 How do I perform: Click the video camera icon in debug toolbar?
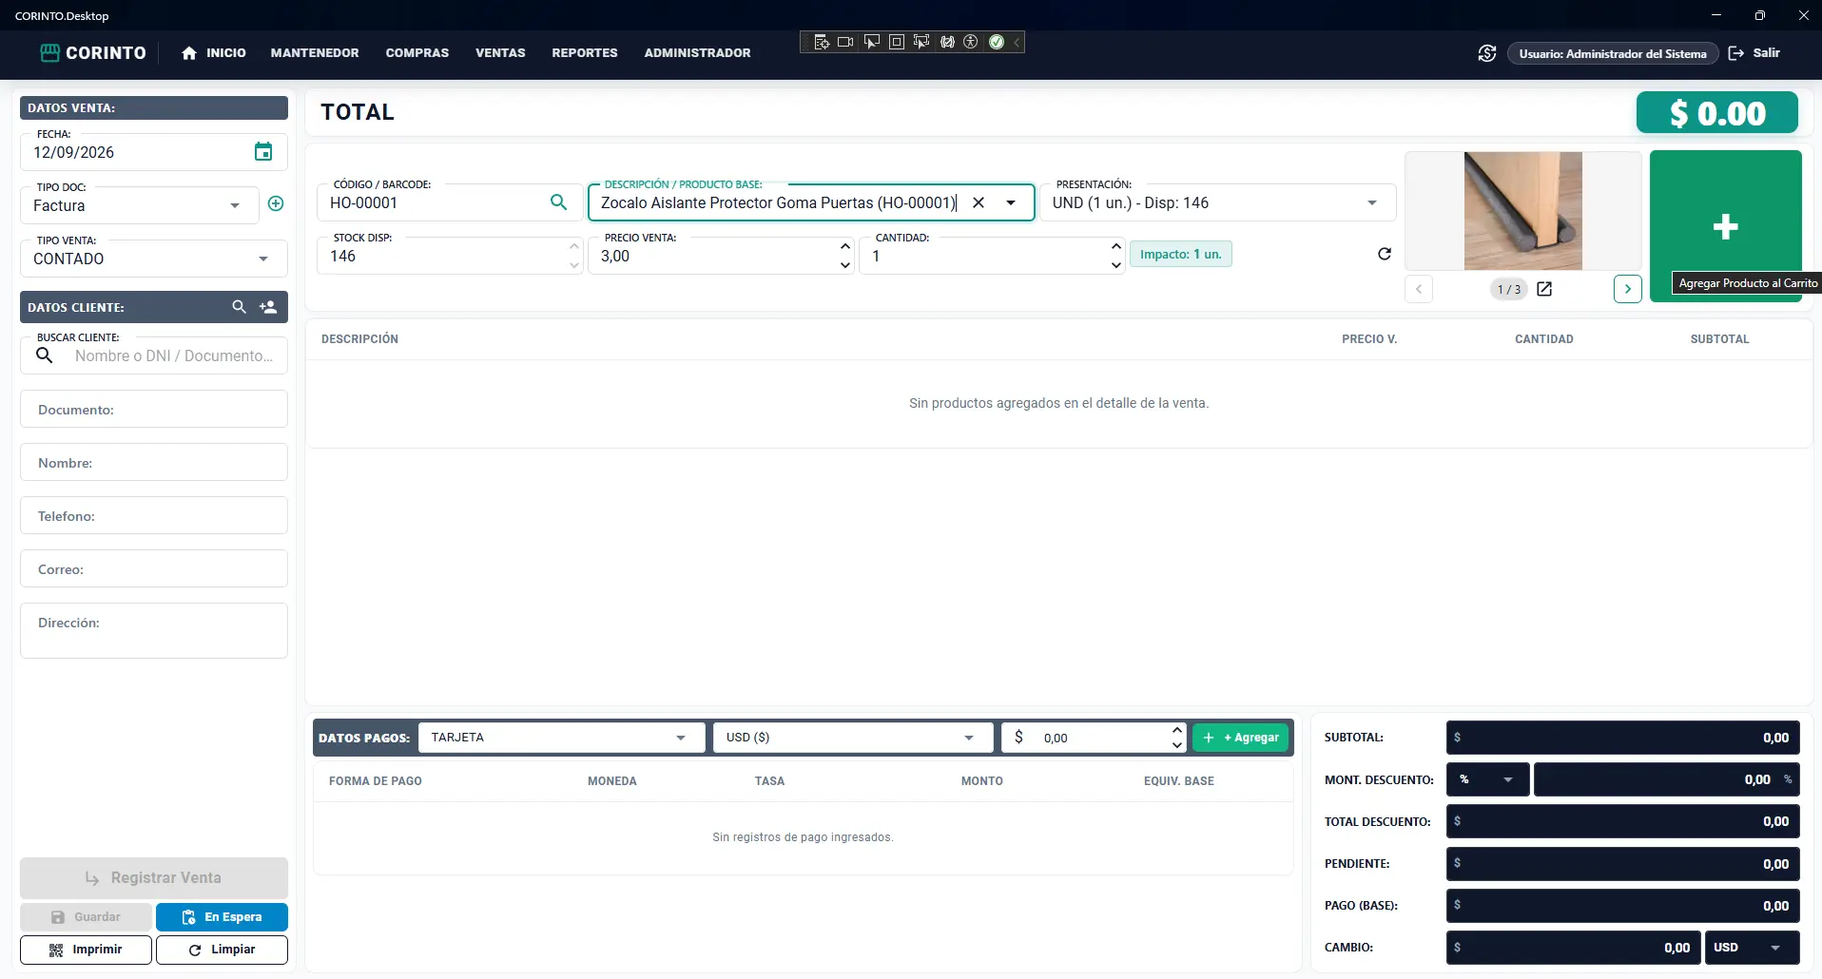(845, 42)
